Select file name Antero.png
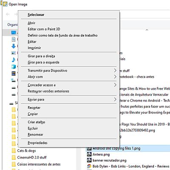The height and width of the screenshot is (170, 170). pos(101,154)
